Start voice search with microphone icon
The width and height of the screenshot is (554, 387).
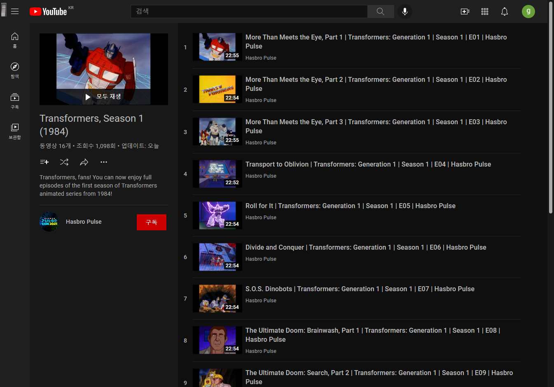(405, 12)
